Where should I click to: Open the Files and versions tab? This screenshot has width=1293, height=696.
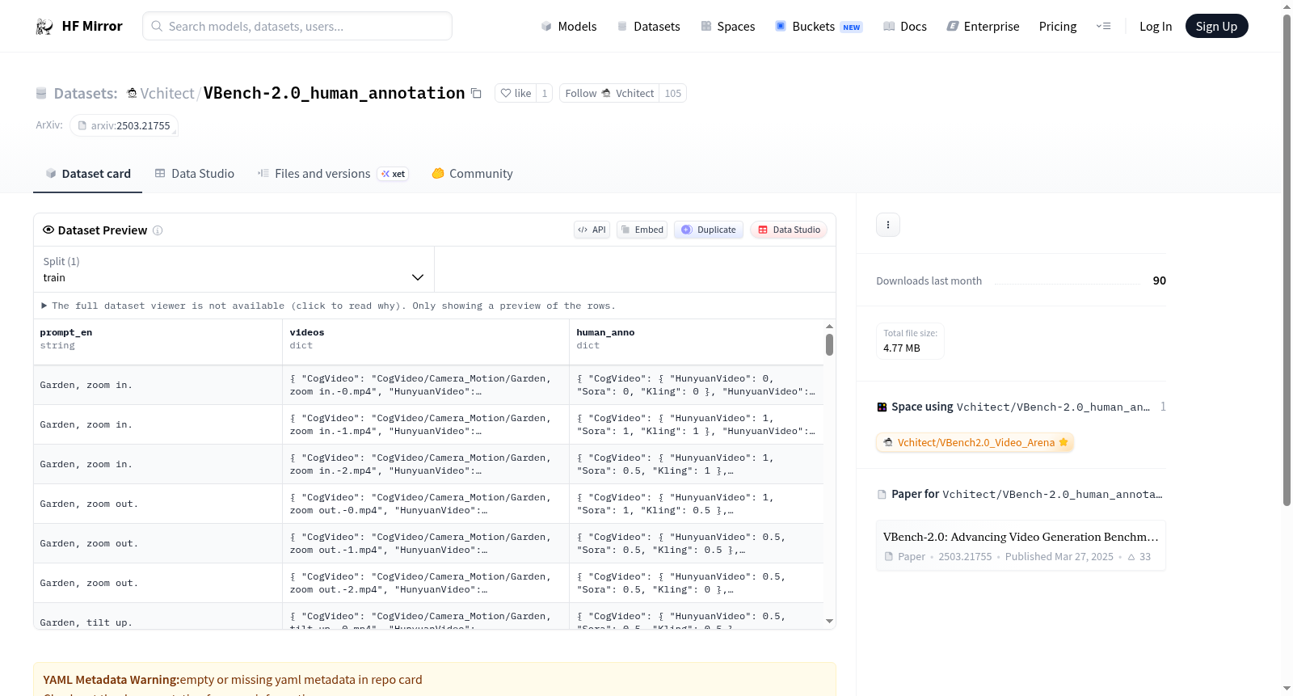click(x=333, y=174)
